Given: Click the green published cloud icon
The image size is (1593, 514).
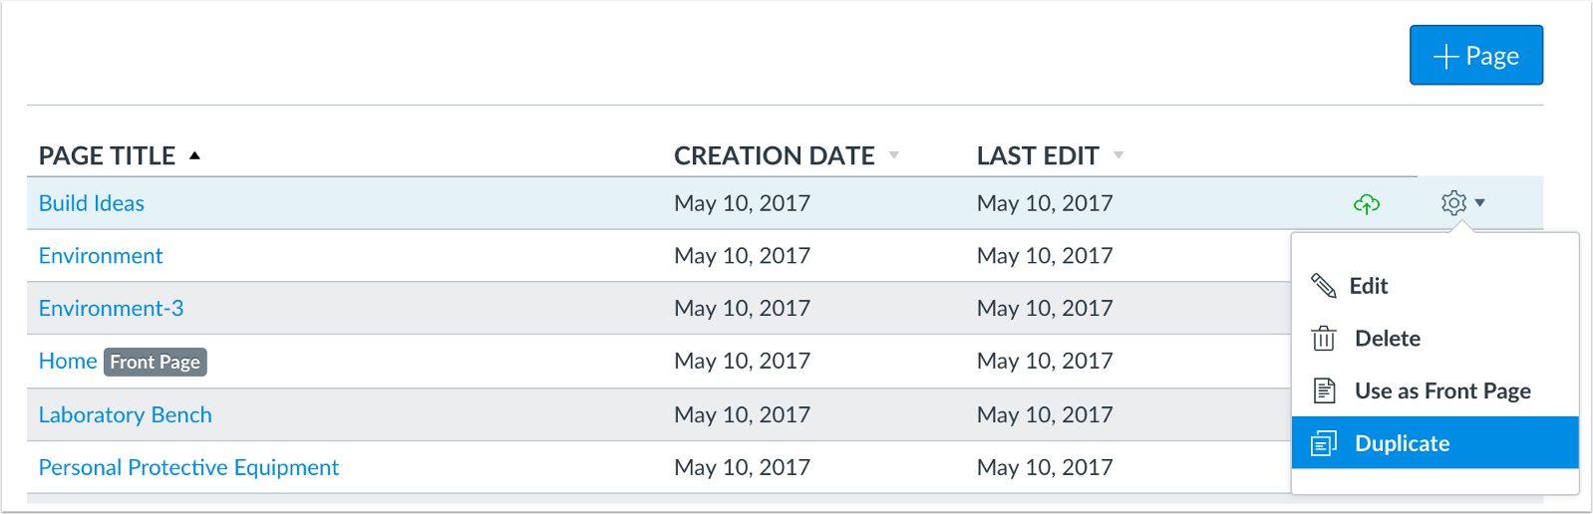Looking at the screenshot, I should (1367, 204).
